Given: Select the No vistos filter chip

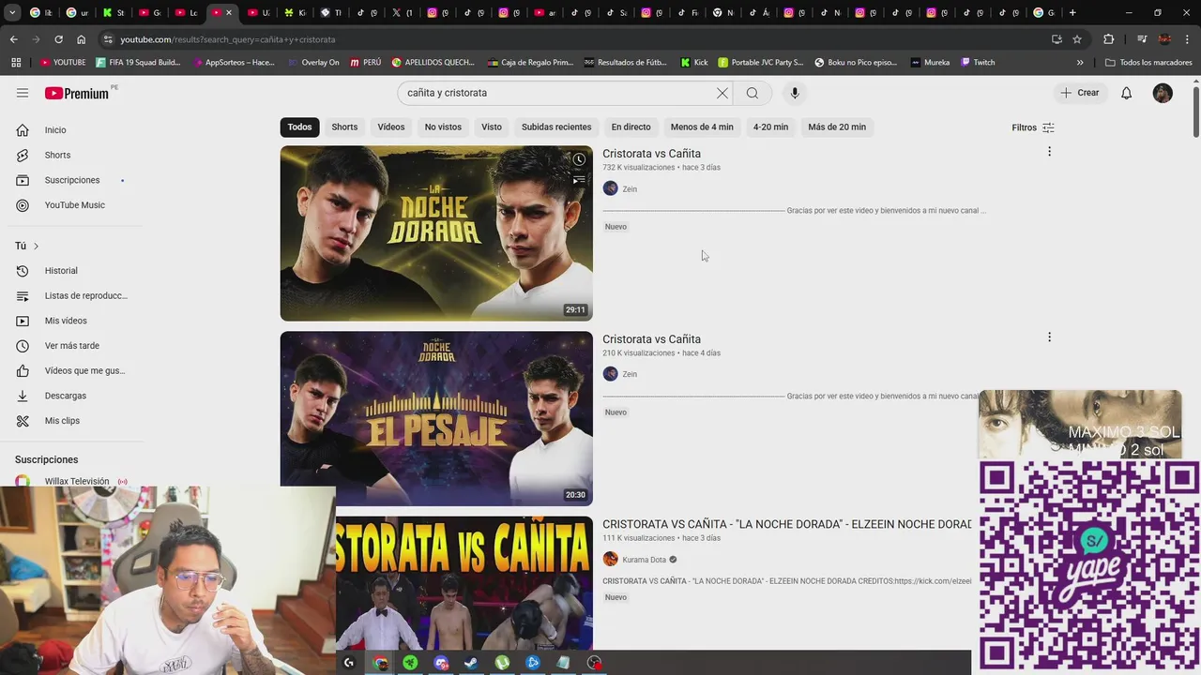Looking at the screenshot, I should pos(443,127).
